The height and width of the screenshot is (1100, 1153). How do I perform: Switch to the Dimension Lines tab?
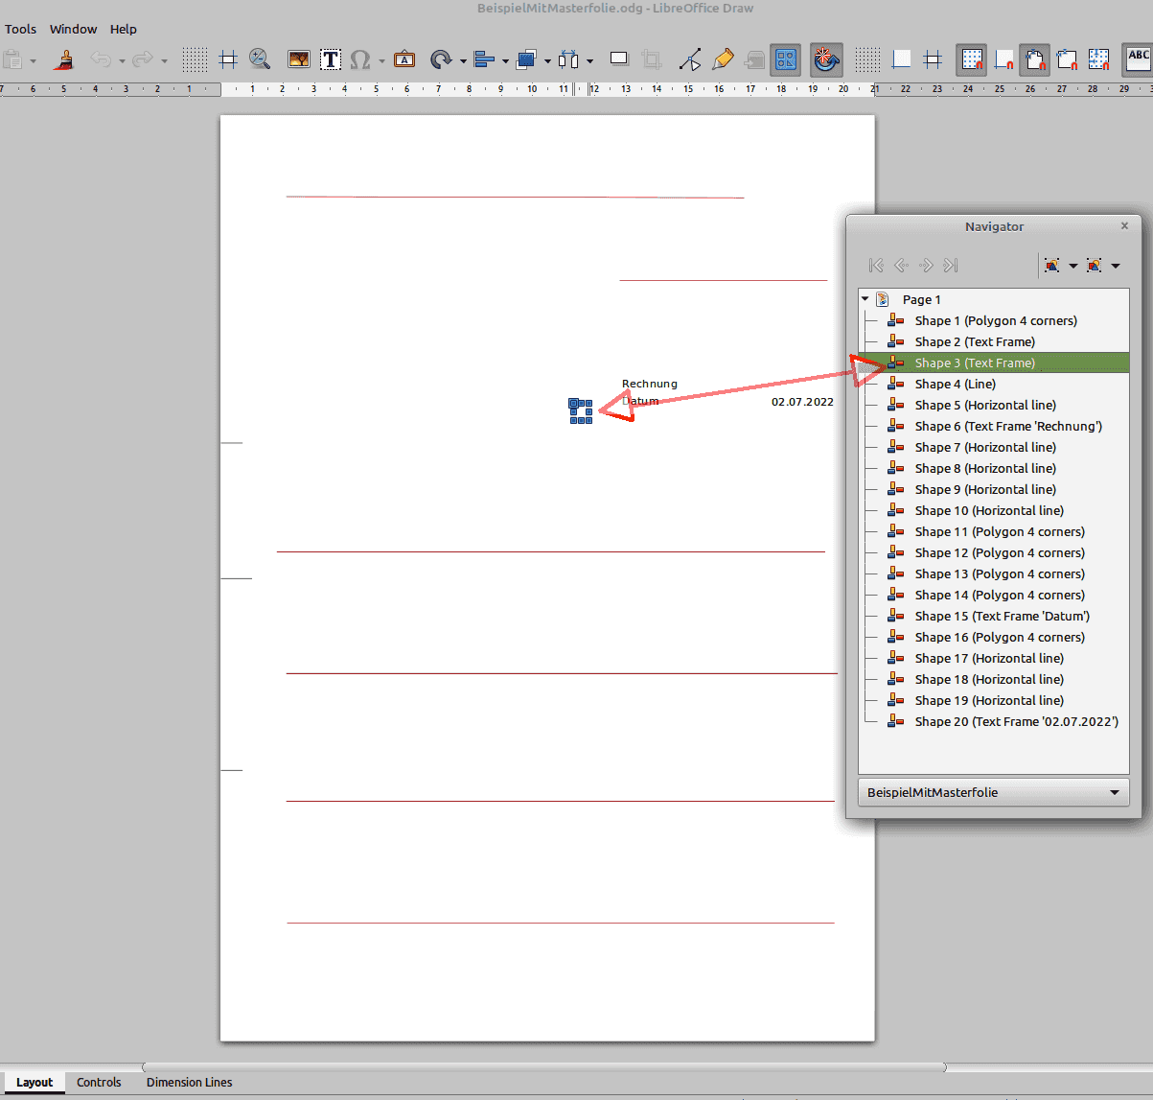pos(189,1082)
